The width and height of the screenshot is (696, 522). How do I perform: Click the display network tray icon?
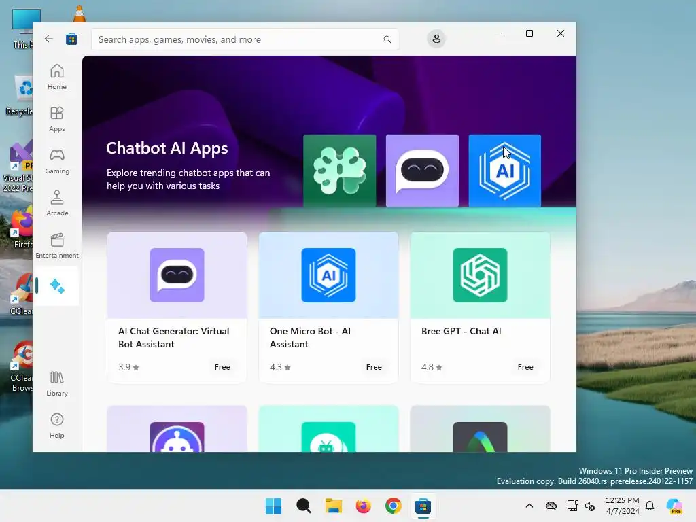coord(572,506)
